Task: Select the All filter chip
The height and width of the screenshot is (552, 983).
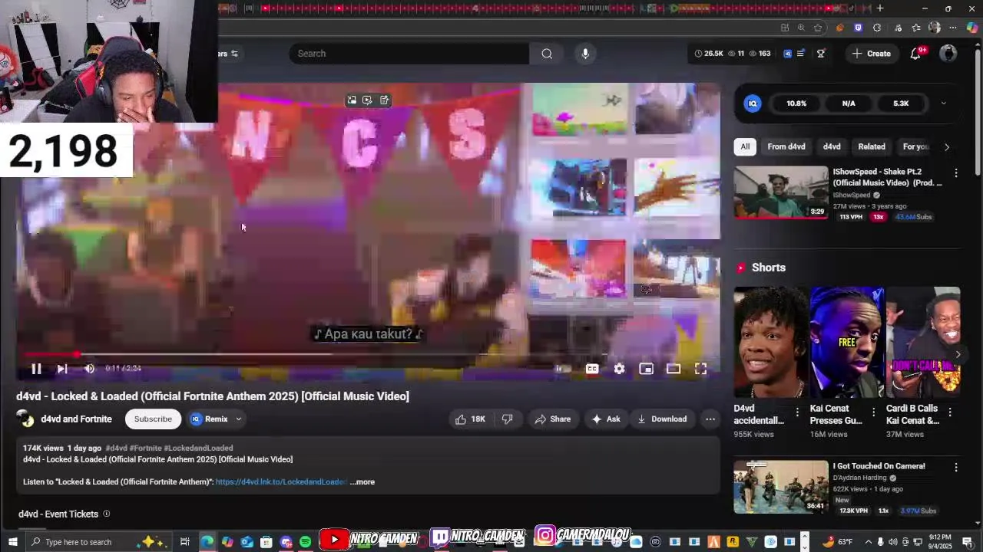Action: point(745,146)
